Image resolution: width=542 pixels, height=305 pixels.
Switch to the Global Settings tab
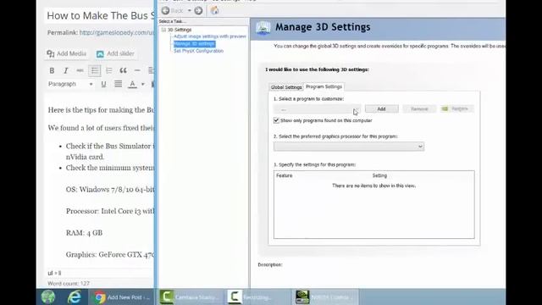click(286, 87)
